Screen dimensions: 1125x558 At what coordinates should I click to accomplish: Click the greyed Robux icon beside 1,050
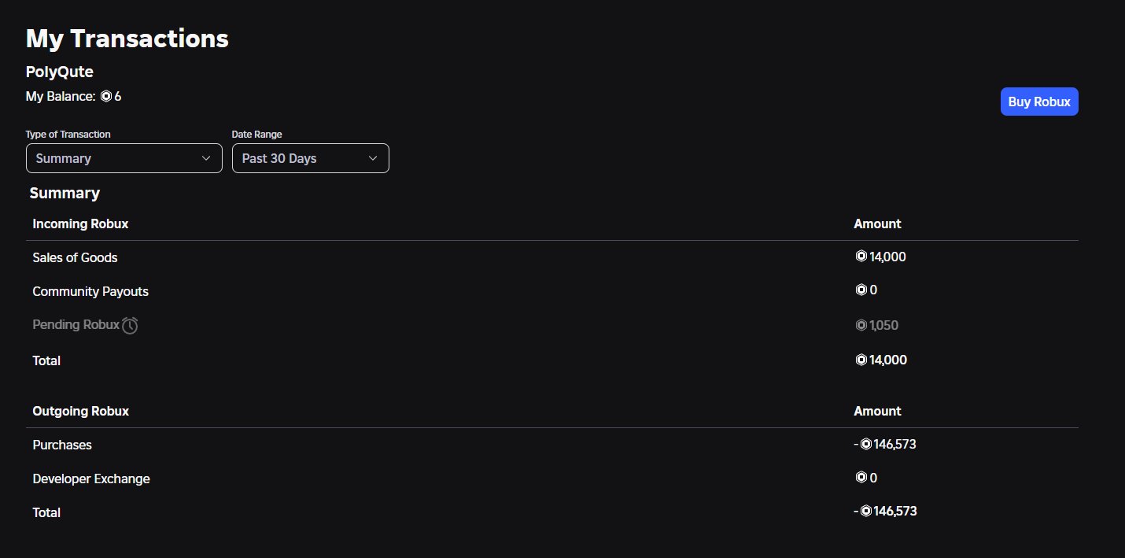coord(861,325)
